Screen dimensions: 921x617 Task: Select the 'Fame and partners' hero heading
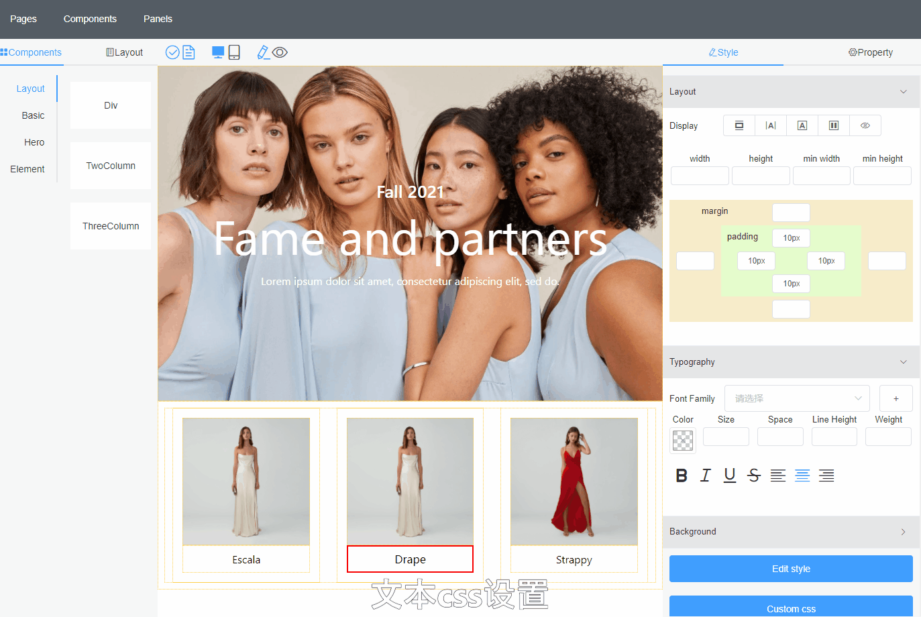pos(411,239)
